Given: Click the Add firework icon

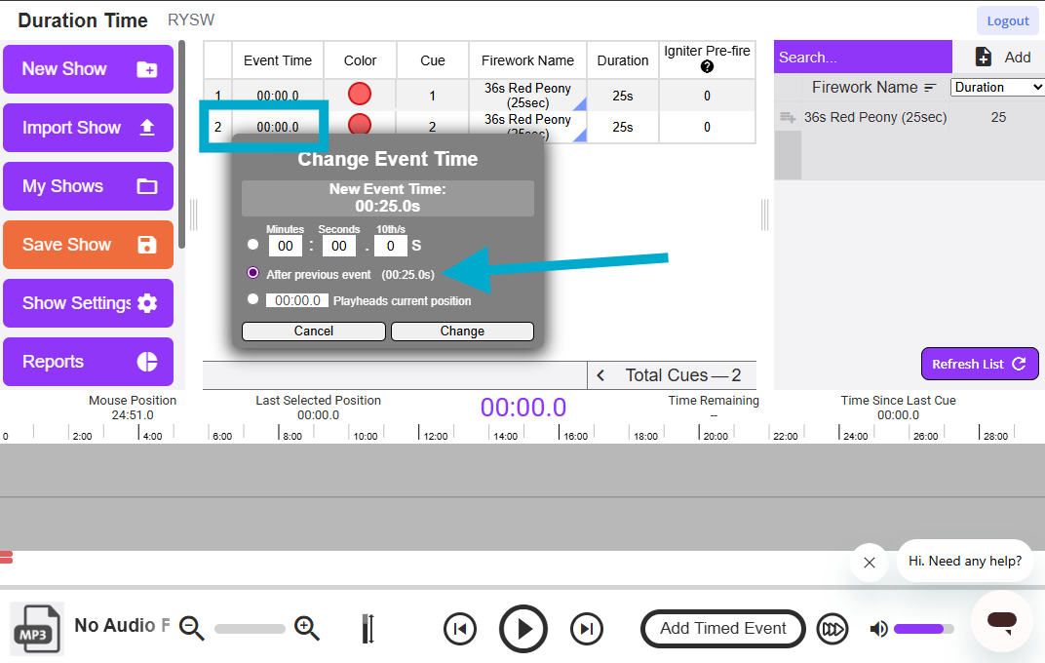Looking at the screenshot, I should [x=982, y=57].
